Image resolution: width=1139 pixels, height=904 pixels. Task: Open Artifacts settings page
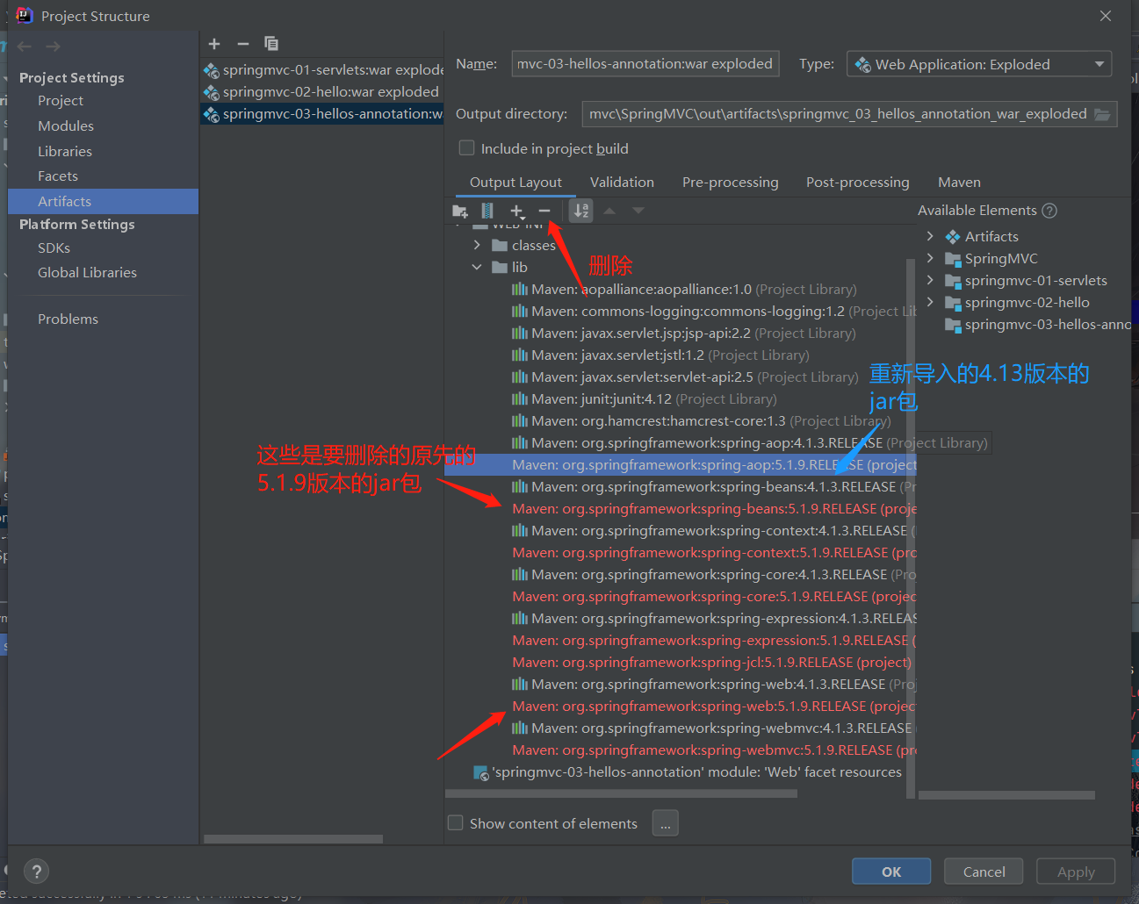pos(104,202)
